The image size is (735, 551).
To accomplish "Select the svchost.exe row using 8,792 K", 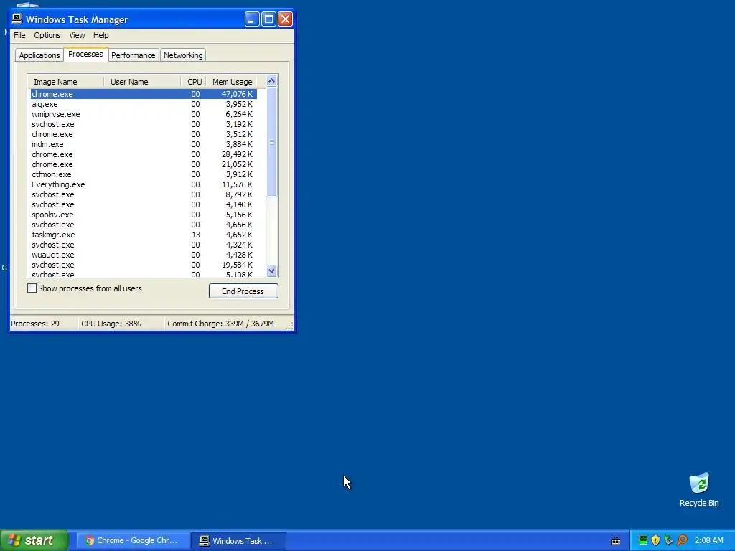I will click(144, 194).
